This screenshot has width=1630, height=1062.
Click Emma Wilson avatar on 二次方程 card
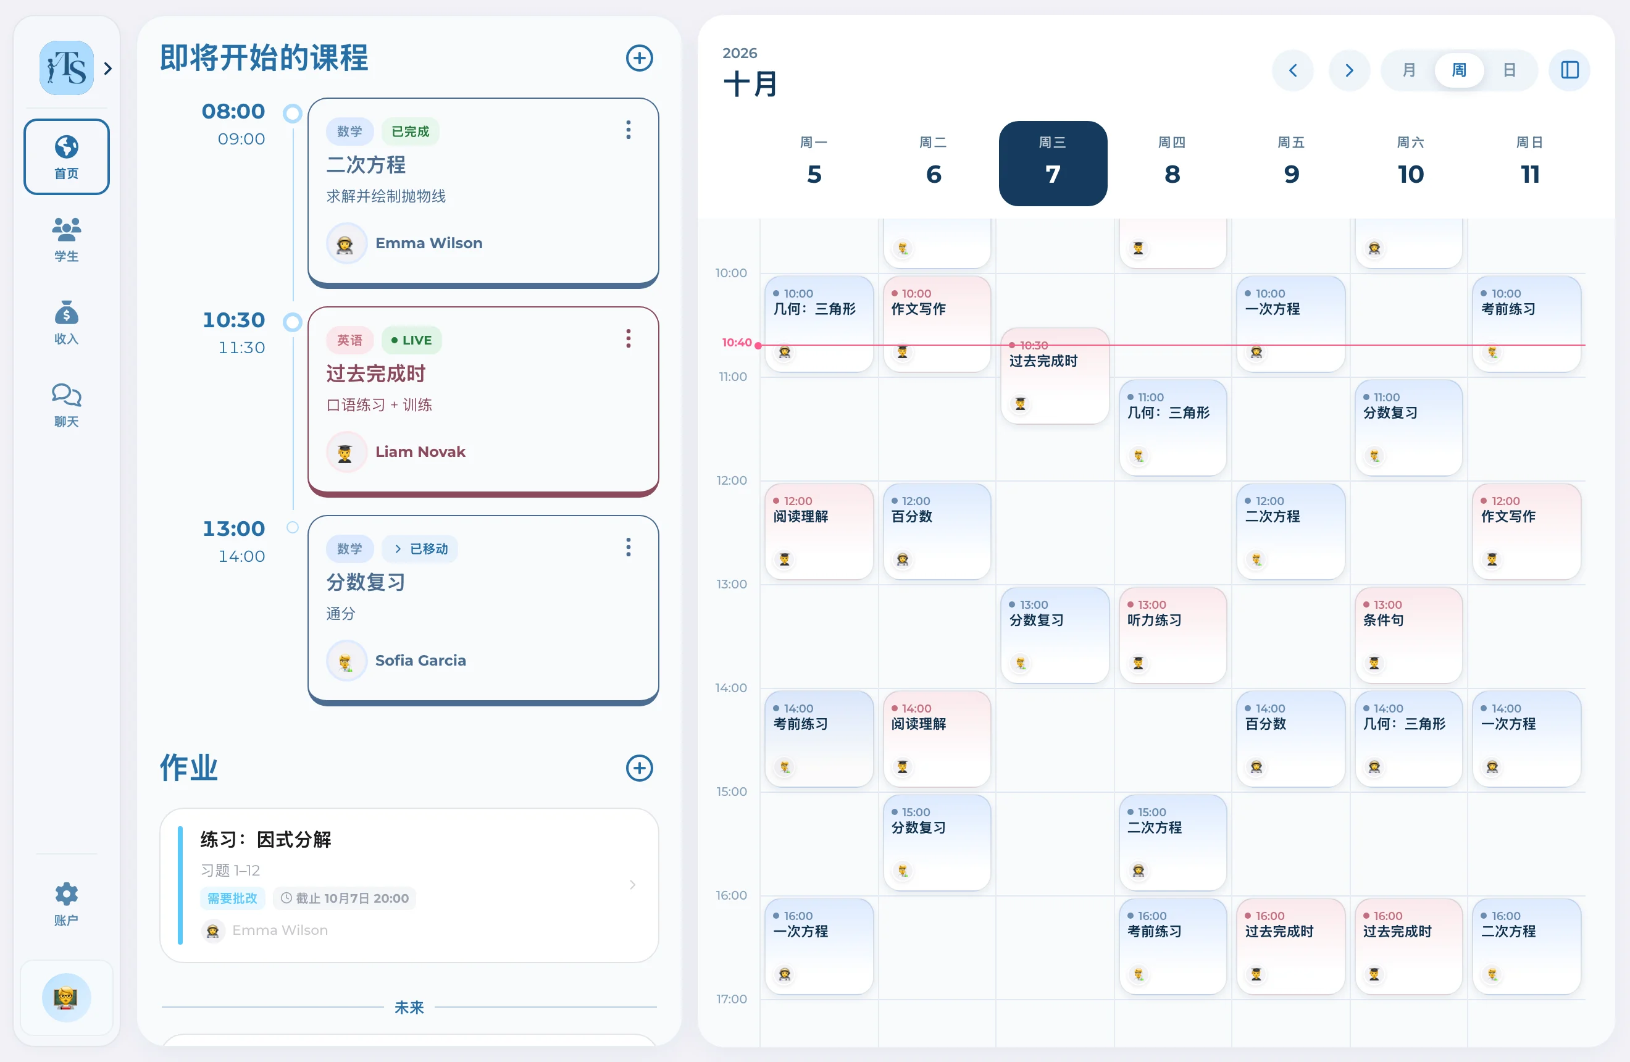[x=346, y=243]
